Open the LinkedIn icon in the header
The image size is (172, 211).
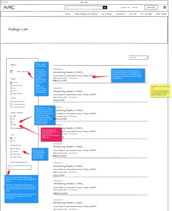(165, 7)
